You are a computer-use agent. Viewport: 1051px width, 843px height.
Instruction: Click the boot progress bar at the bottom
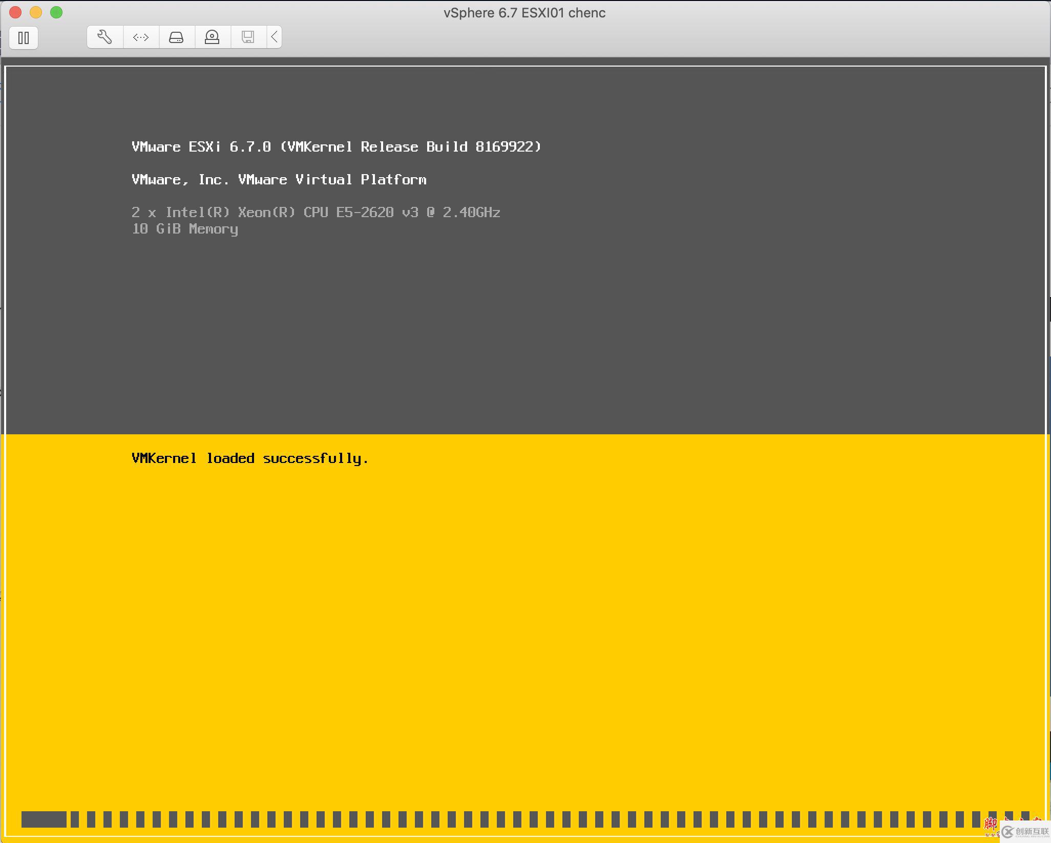click(x=524, y=819)
